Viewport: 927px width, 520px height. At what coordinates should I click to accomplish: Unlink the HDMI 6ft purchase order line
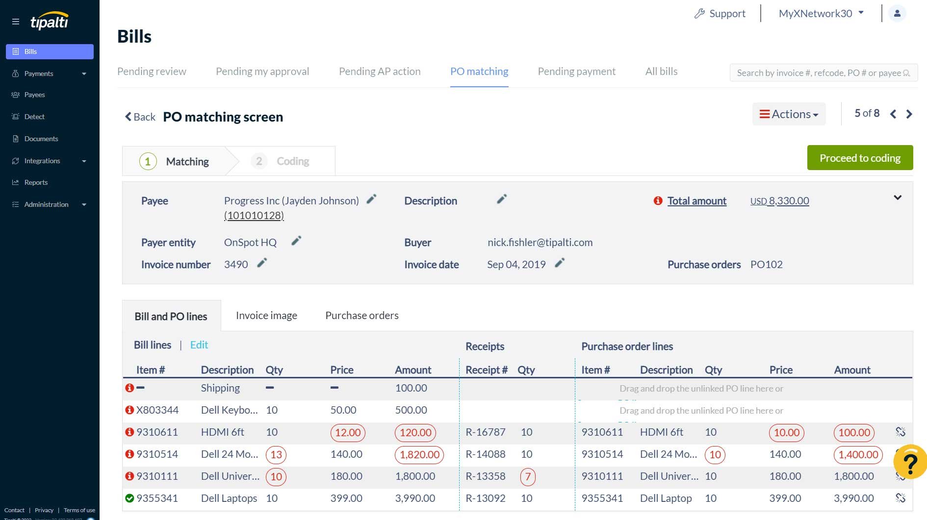[900, 432]
